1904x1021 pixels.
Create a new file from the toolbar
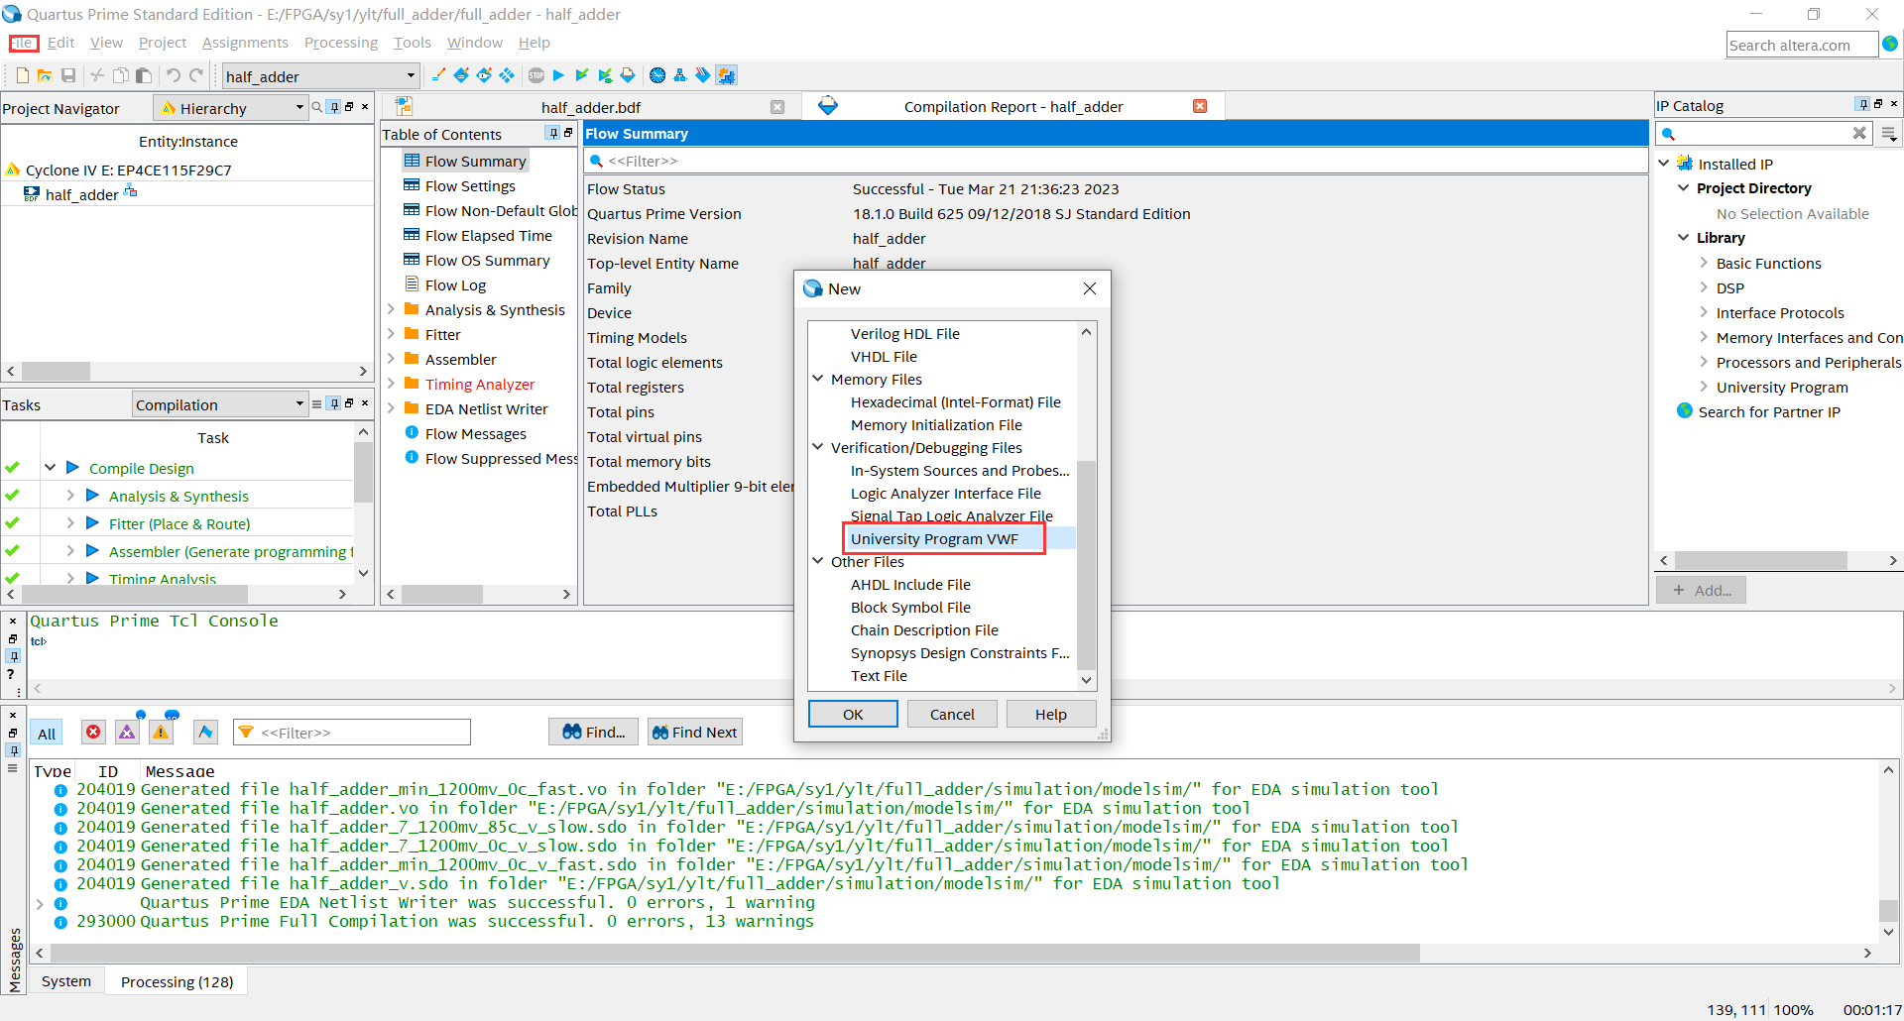[22, 75]
